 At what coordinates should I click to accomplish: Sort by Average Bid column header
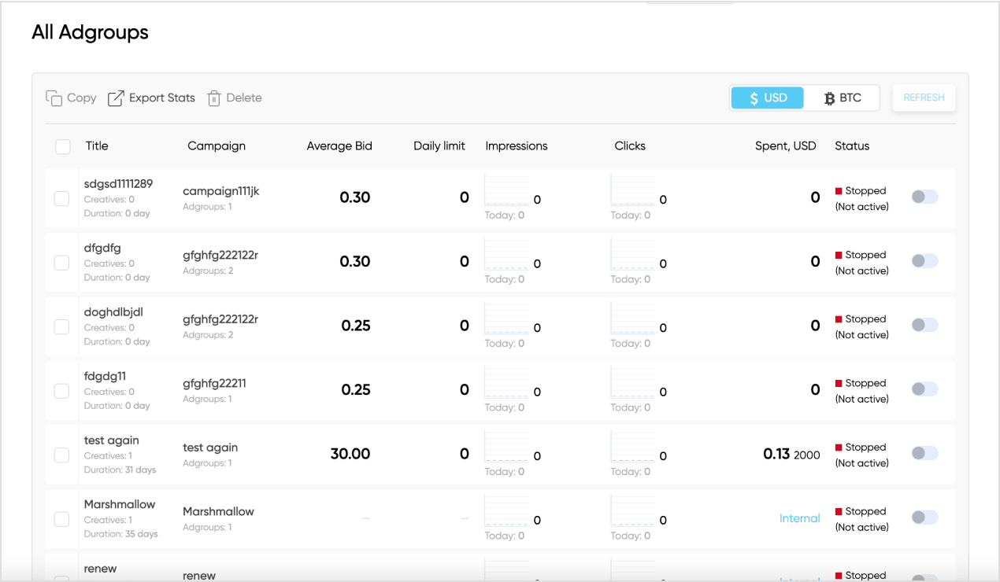coord(339,146)
